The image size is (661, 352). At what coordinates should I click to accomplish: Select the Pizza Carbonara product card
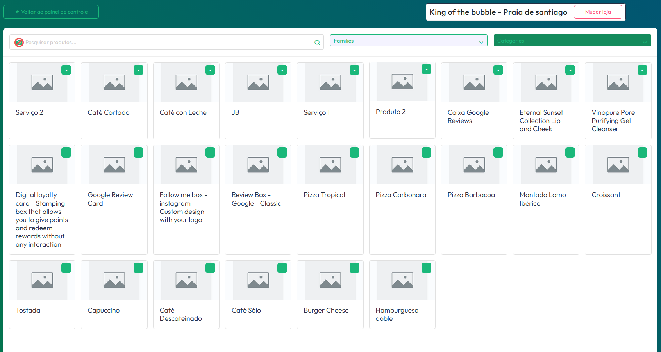pyautogui.click(x=402, y=199)
